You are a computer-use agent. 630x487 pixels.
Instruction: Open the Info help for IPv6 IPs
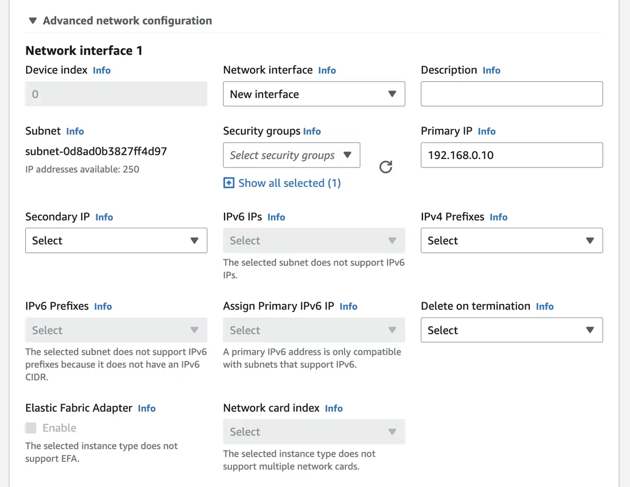coord(276,217)
